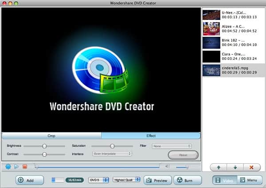The image size is (266, 188).
Task: Click the settings gear icon below the preview
Action: [x=7, y=167]
